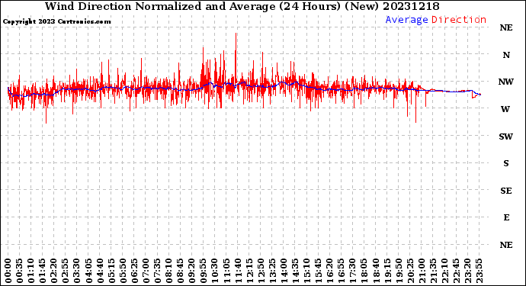The width and height of the screenshot is (526, 286).
Task: Click the 'S' direction axis label
Action: pyautogui.click(x=506, y=163)
